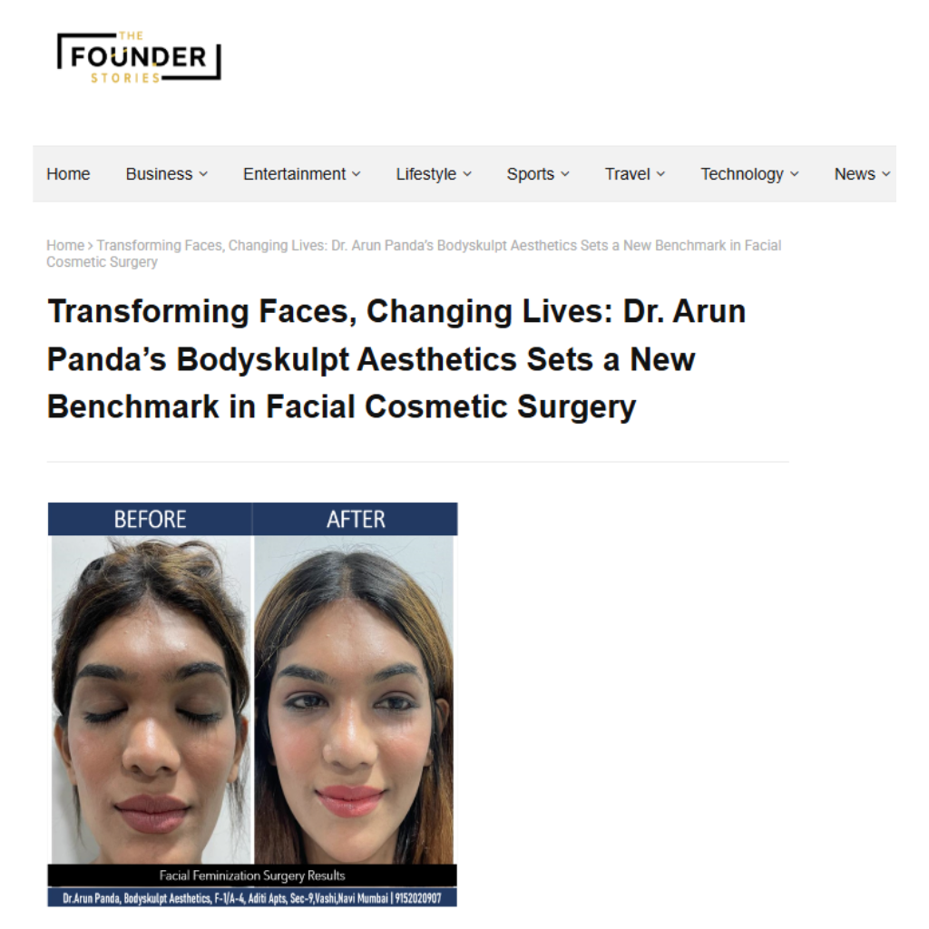Click the breadcrumb article title link
929x929 pixels.
click(x=414, y=254)
